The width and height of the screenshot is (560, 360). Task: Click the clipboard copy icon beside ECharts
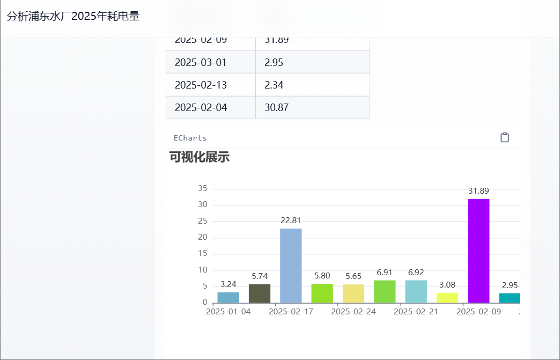coord(504,138)
